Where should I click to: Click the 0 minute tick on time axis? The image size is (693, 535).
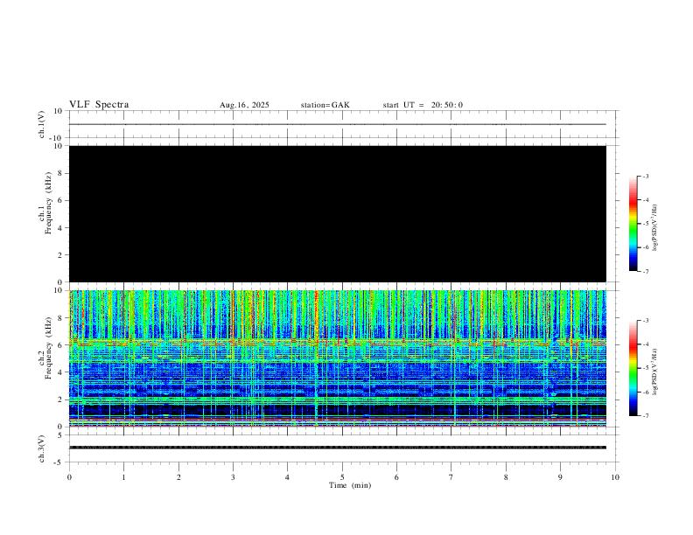coord(69,477)
